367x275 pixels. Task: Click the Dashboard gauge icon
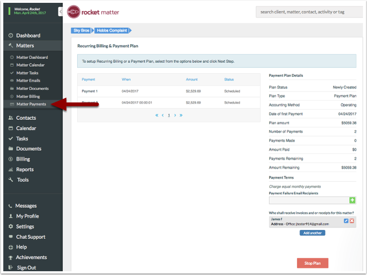(10, 35)
